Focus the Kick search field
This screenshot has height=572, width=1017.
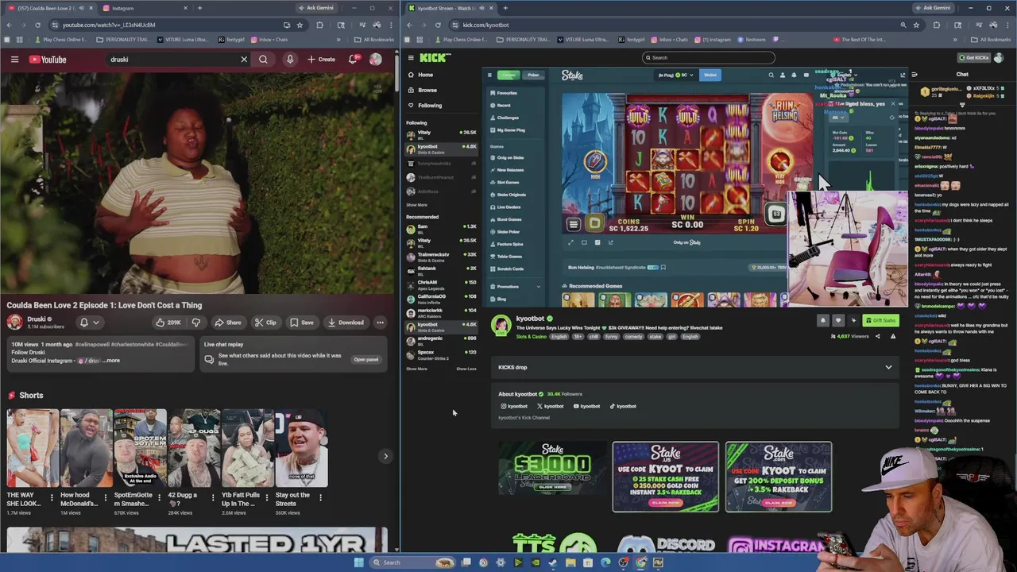click(708, 57)
